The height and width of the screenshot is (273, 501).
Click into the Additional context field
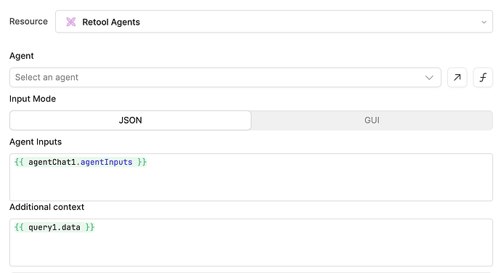pyautogui.click(x=251, y=243)
